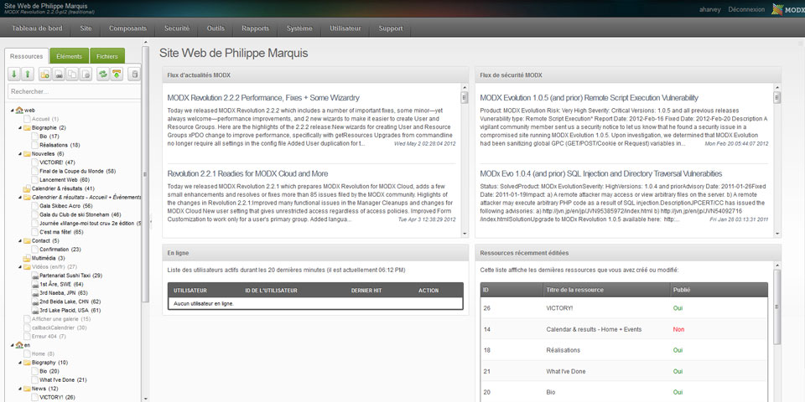Open MODx Evo 1.0.4 SQL Injection headline
Image resolution: width=805 pixels, height=402 pixels.
click(x=601, y=174)
